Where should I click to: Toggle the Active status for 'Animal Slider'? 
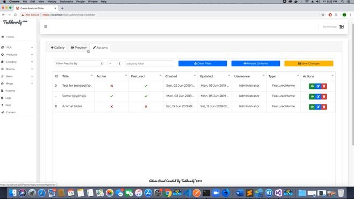click(x=112, y=107)
